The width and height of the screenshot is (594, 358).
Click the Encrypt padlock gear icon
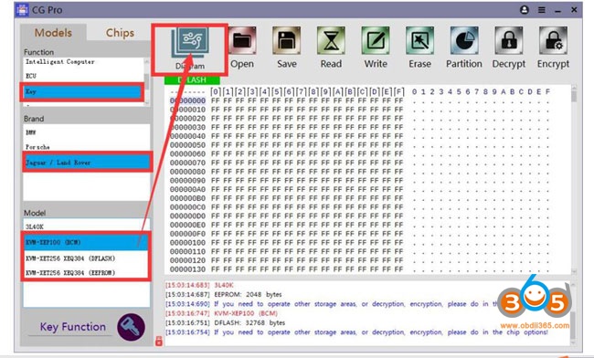point(553,41)
